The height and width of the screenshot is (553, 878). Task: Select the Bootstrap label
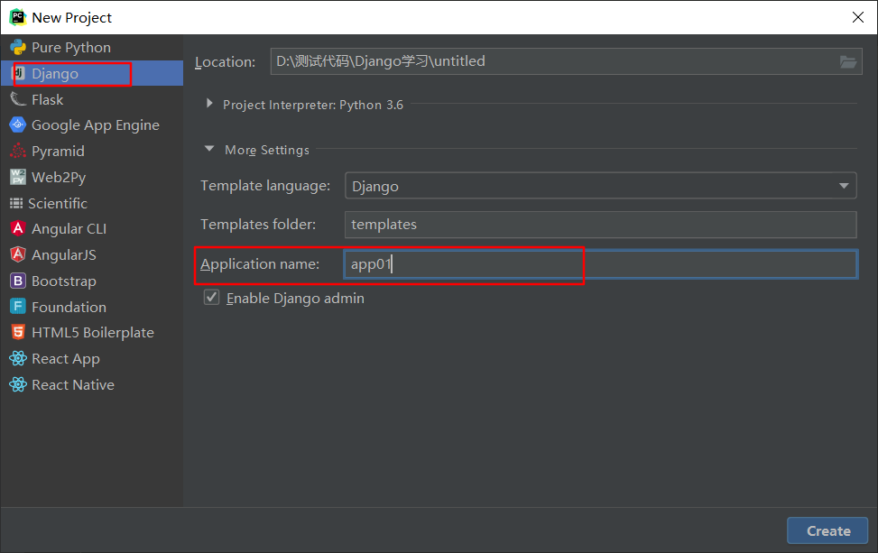[64, 281]
